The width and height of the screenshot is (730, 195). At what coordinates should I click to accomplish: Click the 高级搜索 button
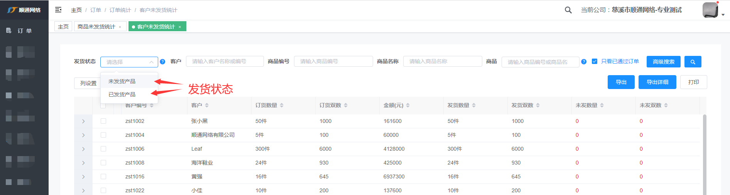pos(663,62)
